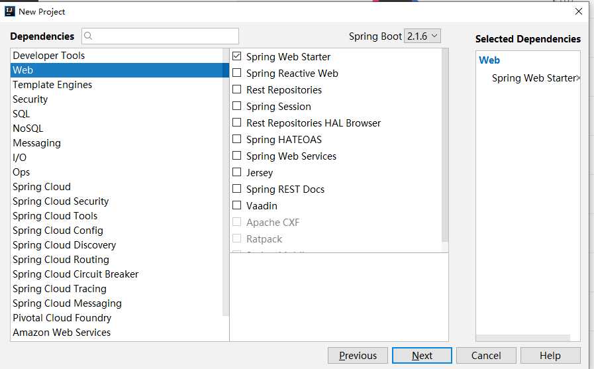Viewport: 594px width, 369px height.
Task: Choose Ops category
Action: pos(120,172)
